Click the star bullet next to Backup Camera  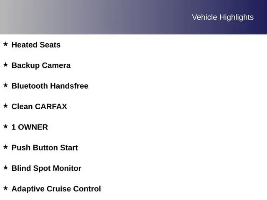(x=5, y=65)
